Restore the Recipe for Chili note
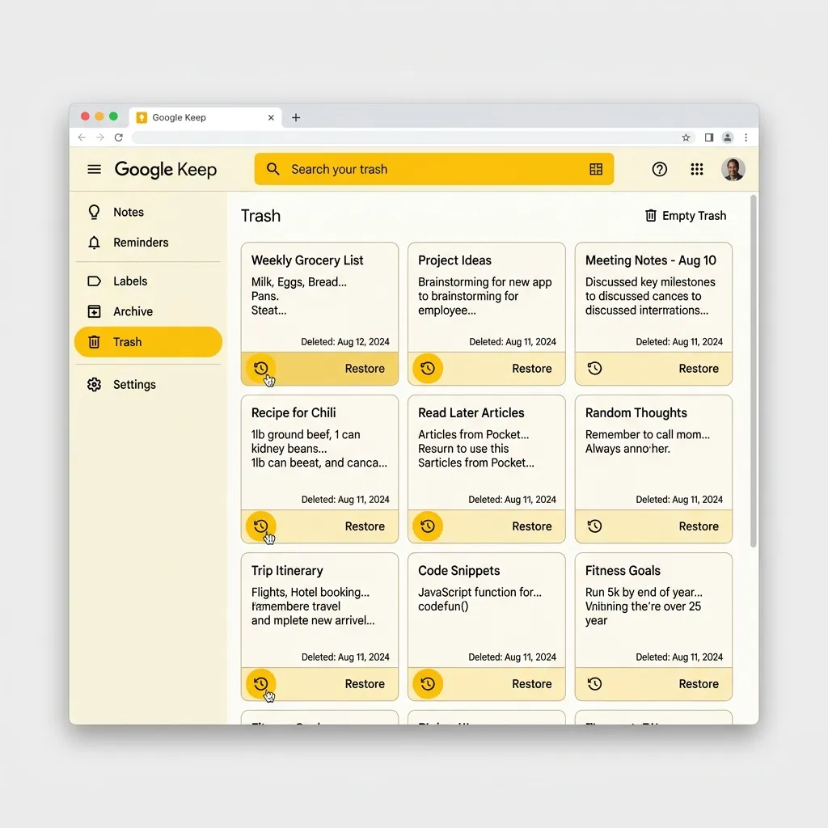Viewport: 828px width, 828px height. coord(365,526)
